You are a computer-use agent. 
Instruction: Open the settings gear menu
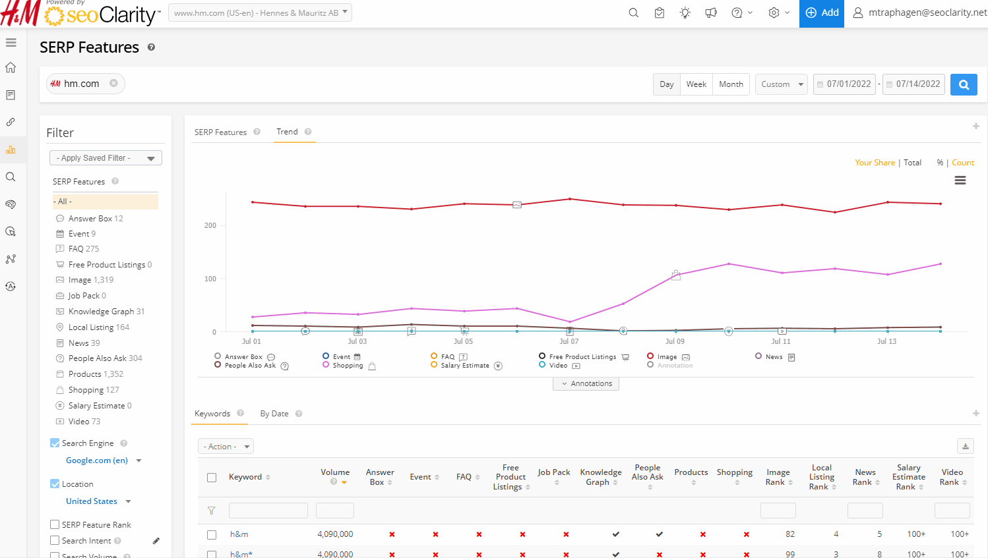(779, 13)
